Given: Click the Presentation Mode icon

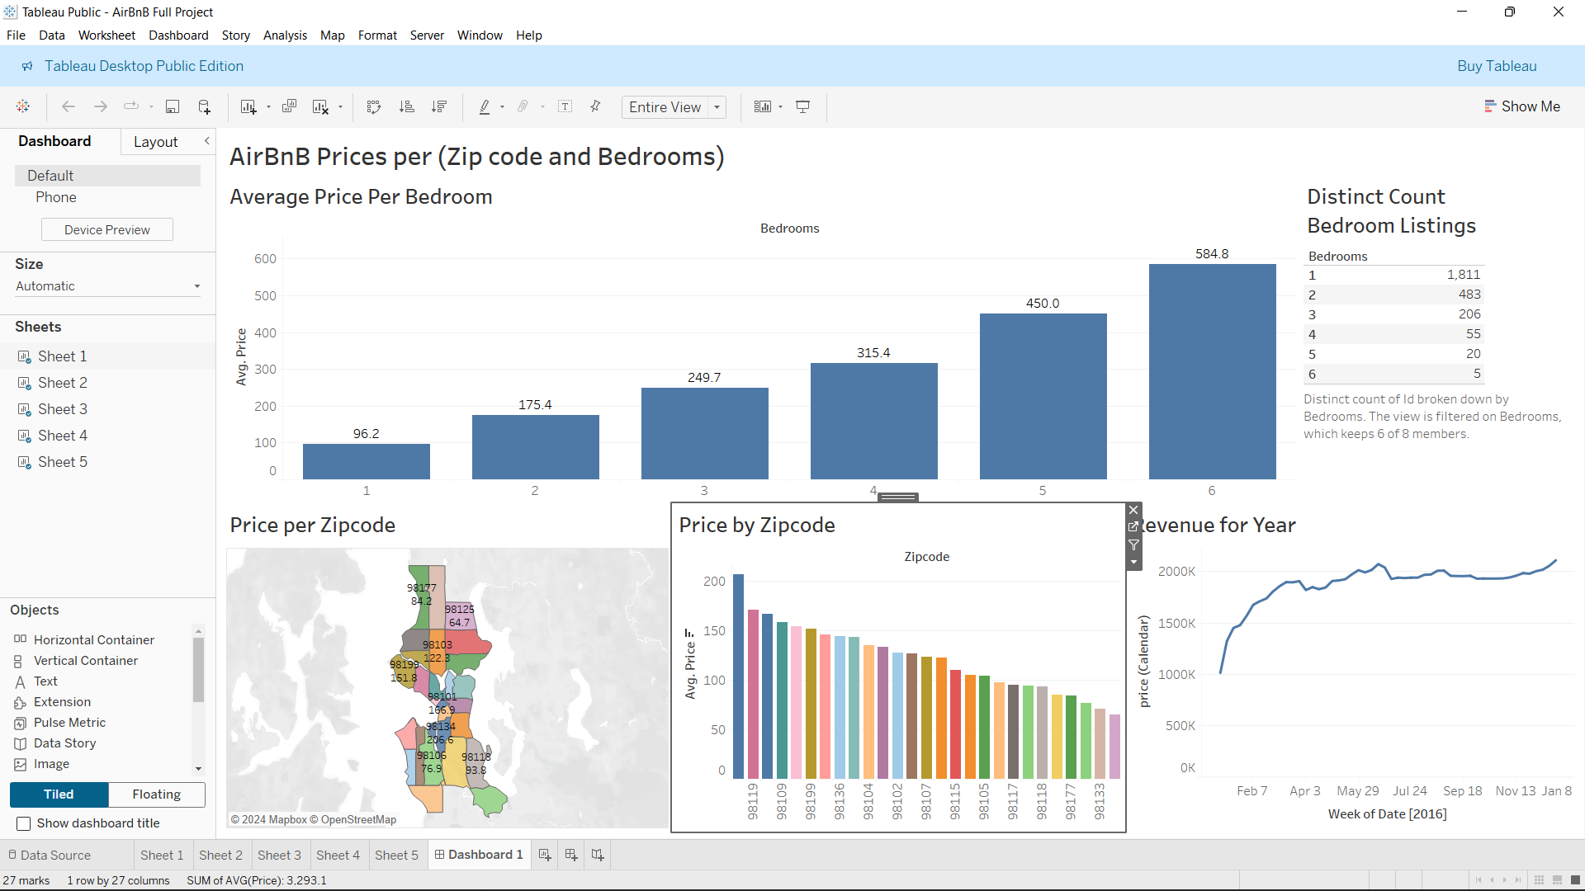Looking at the screenshot, I should pos(802,106).
